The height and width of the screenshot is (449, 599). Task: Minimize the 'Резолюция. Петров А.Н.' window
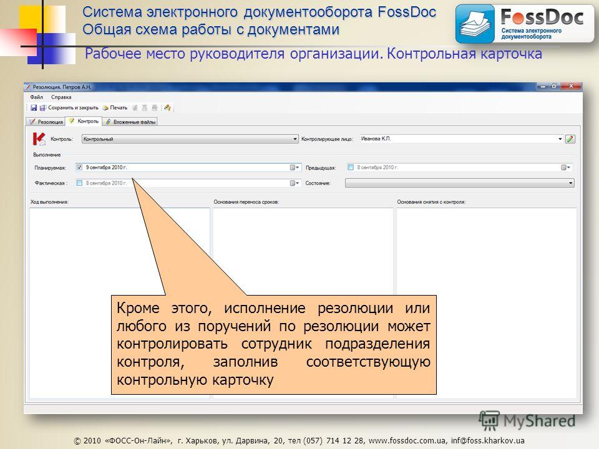click(542, 87)
